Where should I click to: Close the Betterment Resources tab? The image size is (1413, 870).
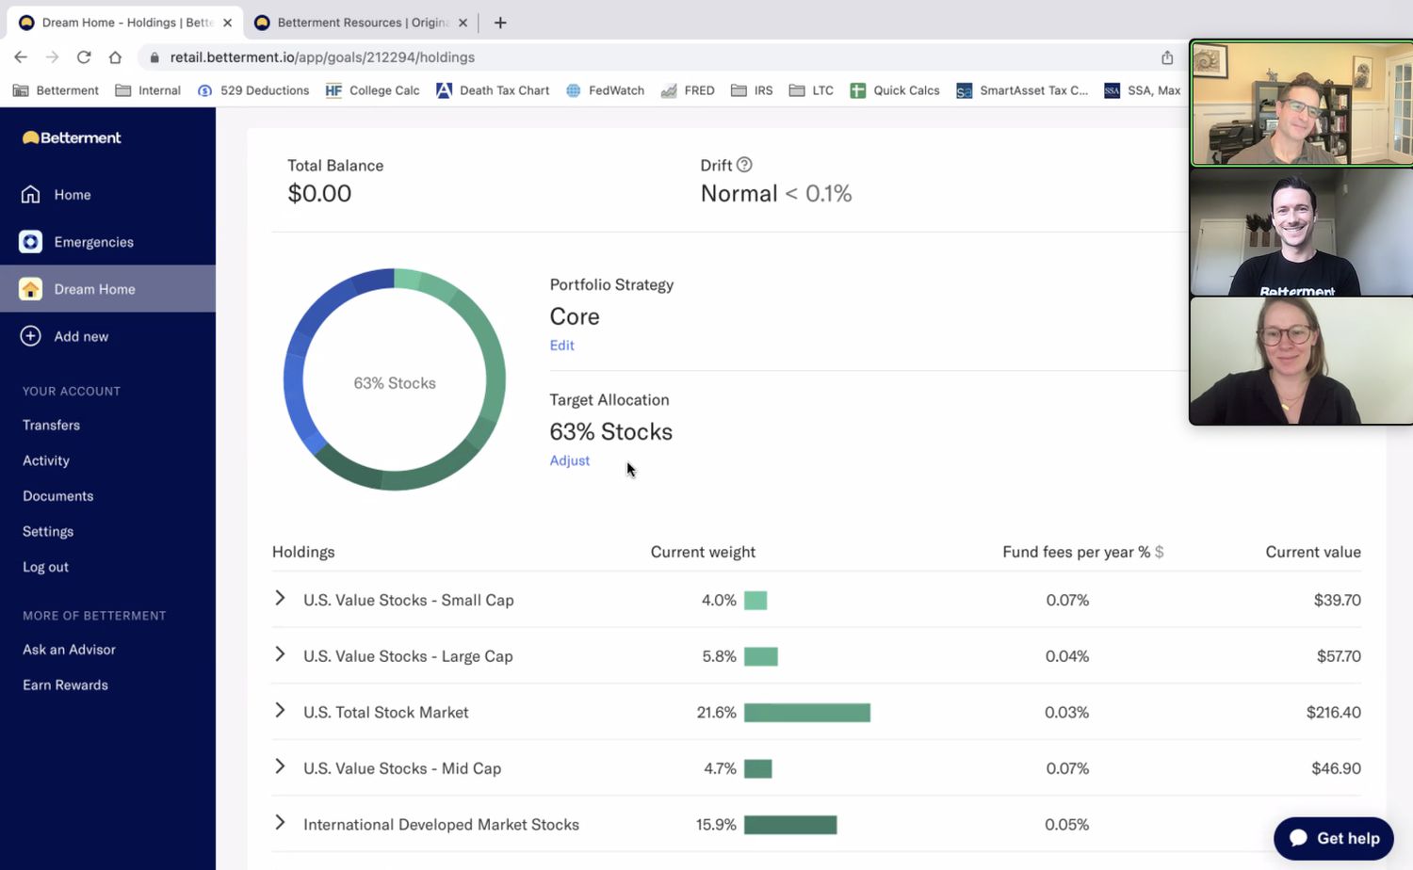click(x=463, y=23)
